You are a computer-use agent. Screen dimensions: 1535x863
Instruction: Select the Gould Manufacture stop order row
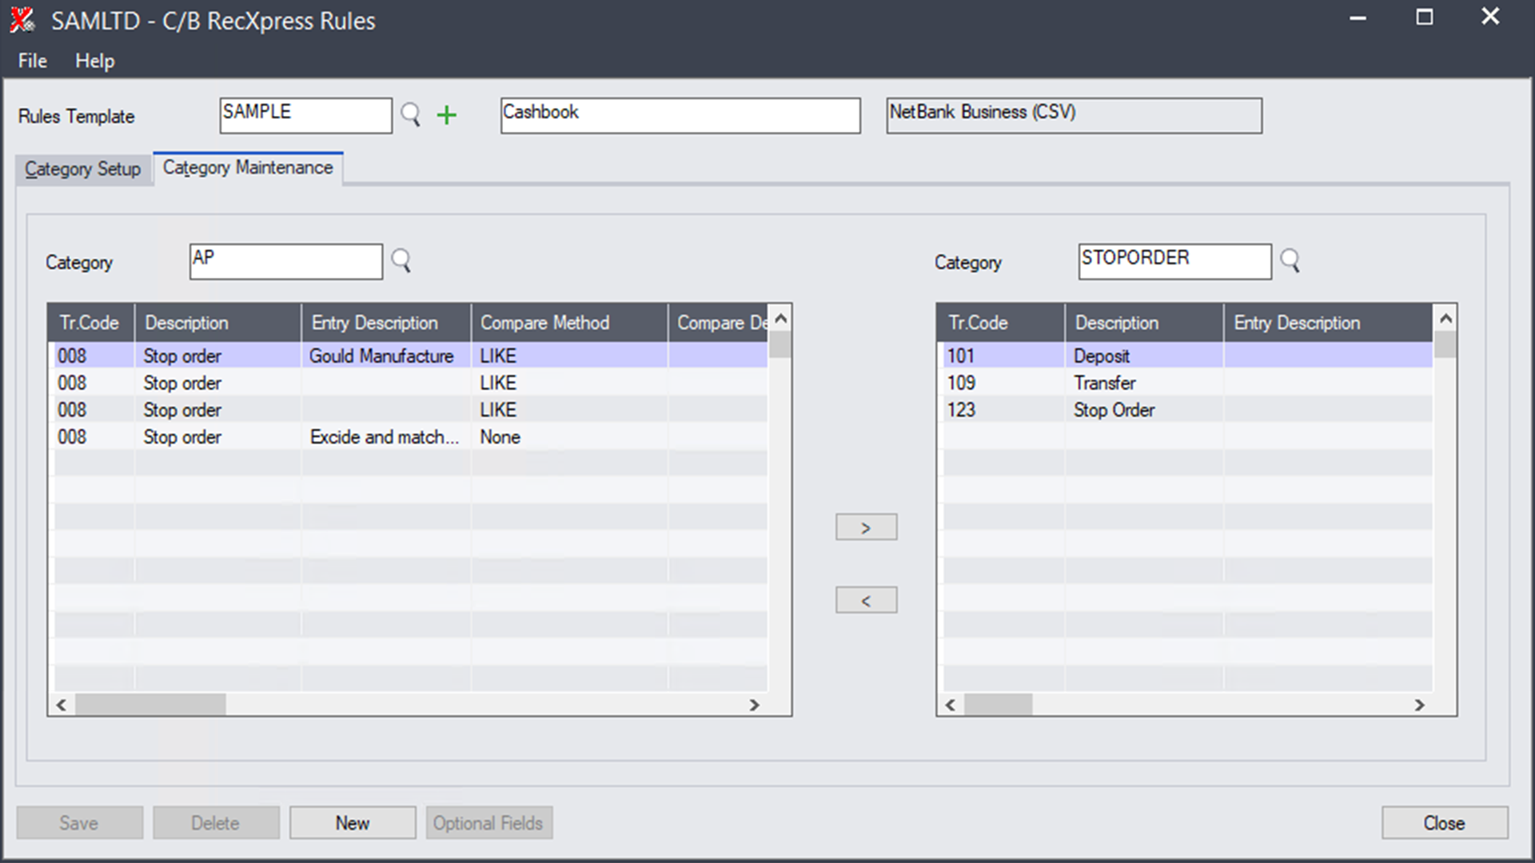point(381,356)
